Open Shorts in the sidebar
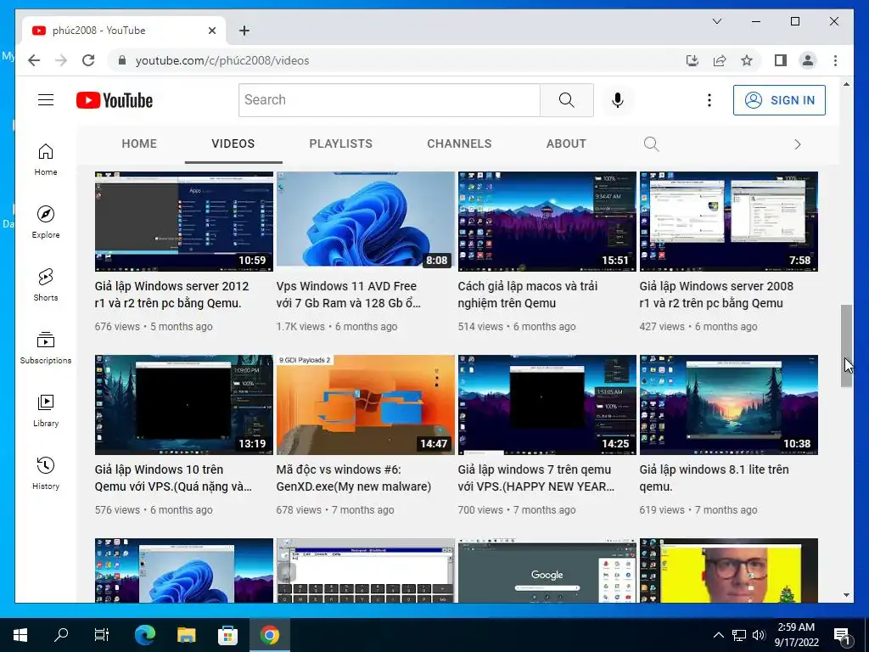This screenshot has width=869, height=652. coord(46,285)
